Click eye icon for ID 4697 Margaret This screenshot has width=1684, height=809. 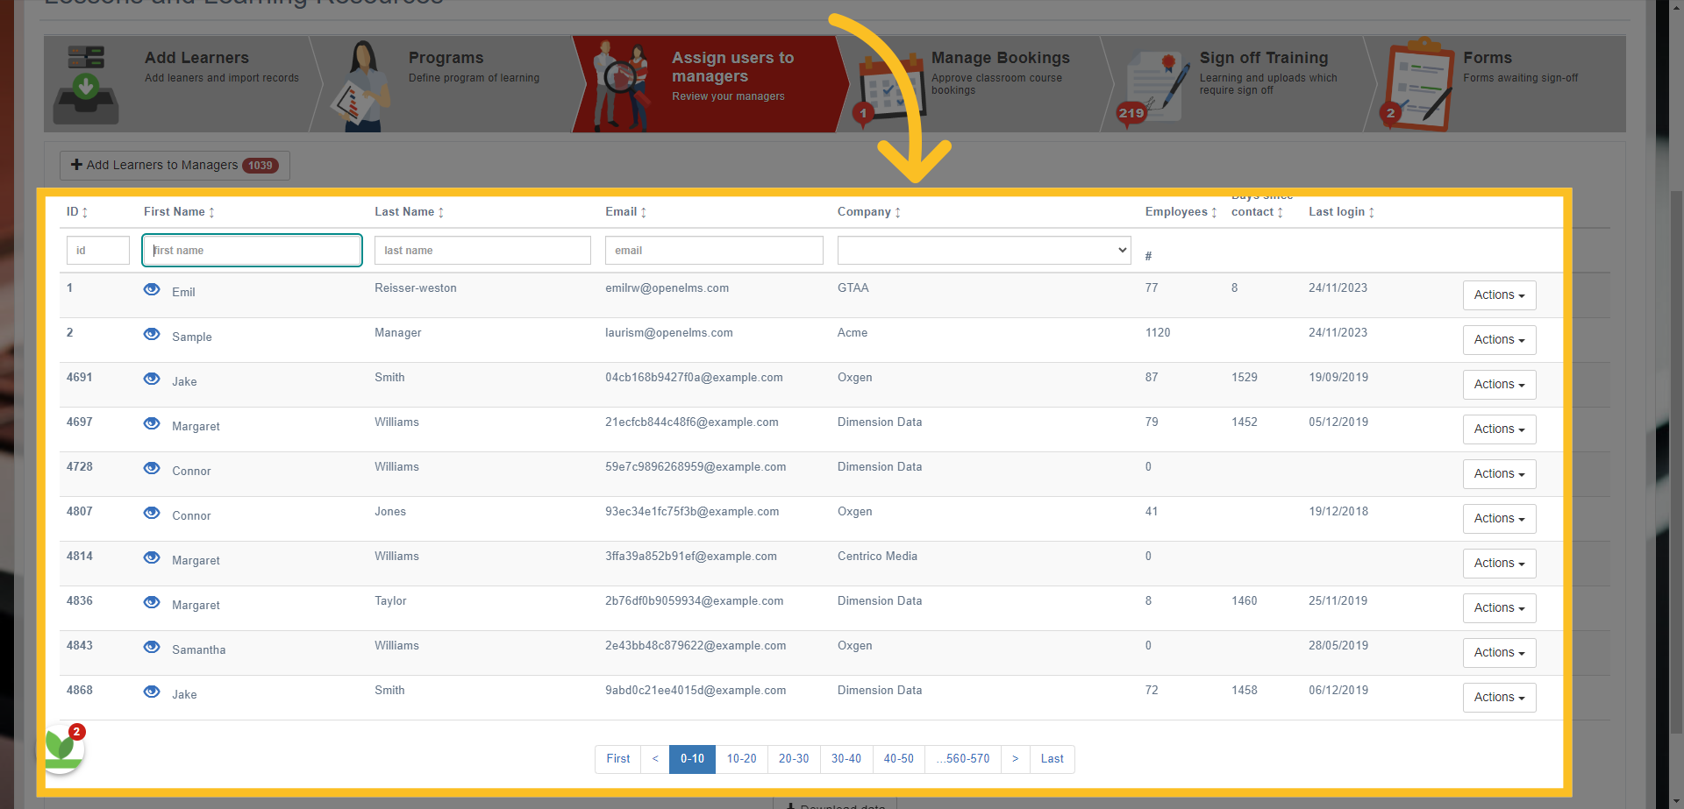[x=152, y=423]
